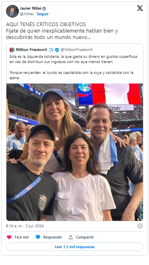Click the reply speech bubble icon
149x265 pixels.
click(x=38, y=237)
